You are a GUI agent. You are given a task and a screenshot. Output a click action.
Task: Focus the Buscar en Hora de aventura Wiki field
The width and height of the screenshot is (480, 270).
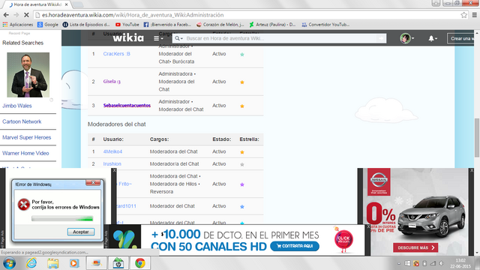[x=280, y=38]
